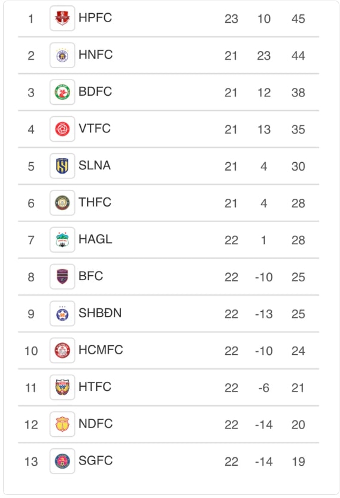Click the NDFC yellow shield badge
Screen dimensions: 340x498
tap(62, 424)
